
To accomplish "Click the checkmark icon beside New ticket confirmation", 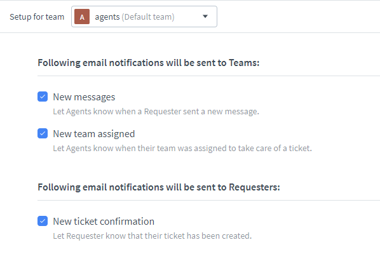I will [x=43, y=221].
